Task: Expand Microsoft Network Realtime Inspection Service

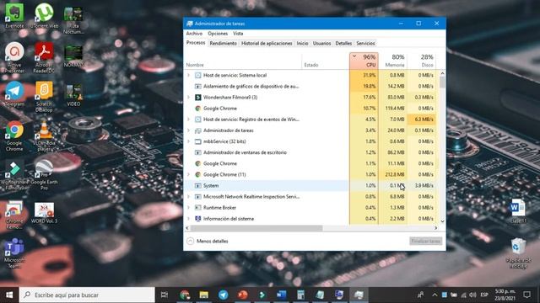Action: pyautogui.click(x=188, y=196)
